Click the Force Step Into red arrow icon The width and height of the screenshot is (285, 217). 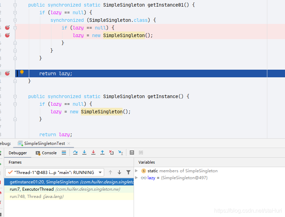click(x=93, y=153)
